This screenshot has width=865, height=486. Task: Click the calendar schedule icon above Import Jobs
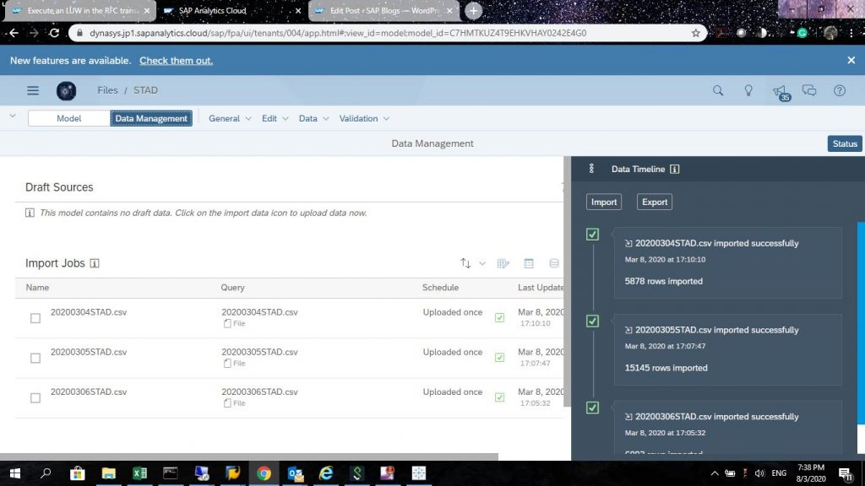529,263
